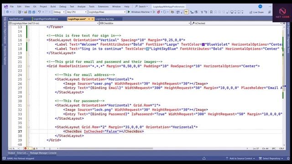The width and height of the screenshot is (292, 164).
Task: Click the browse folder toolbar icon
Action: (x=172, y=12)
